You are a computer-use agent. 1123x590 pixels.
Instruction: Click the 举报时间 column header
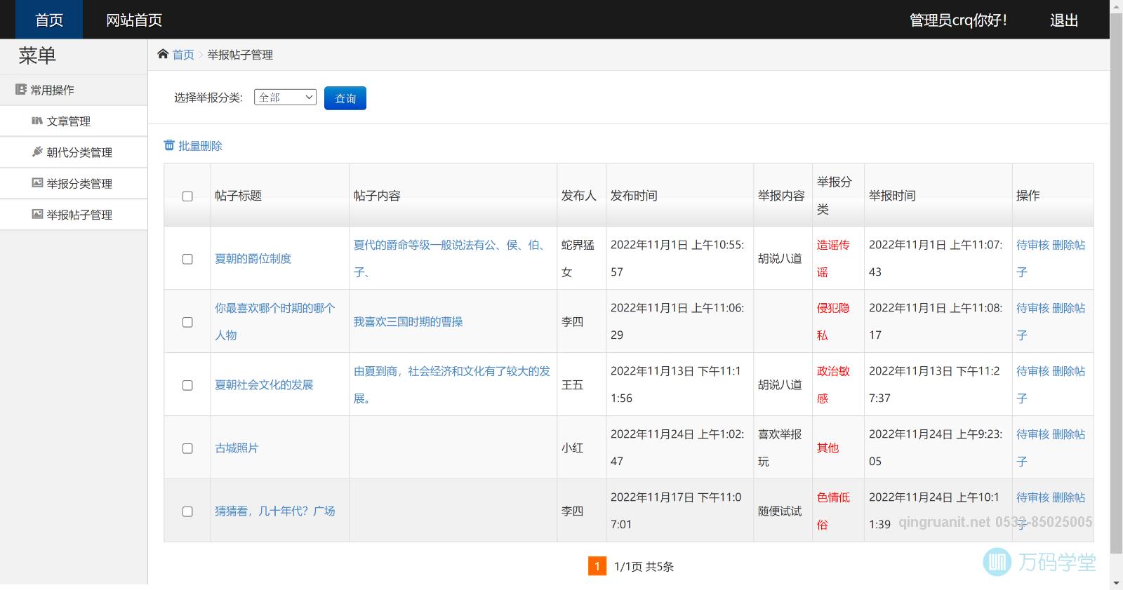pos(892,196)
